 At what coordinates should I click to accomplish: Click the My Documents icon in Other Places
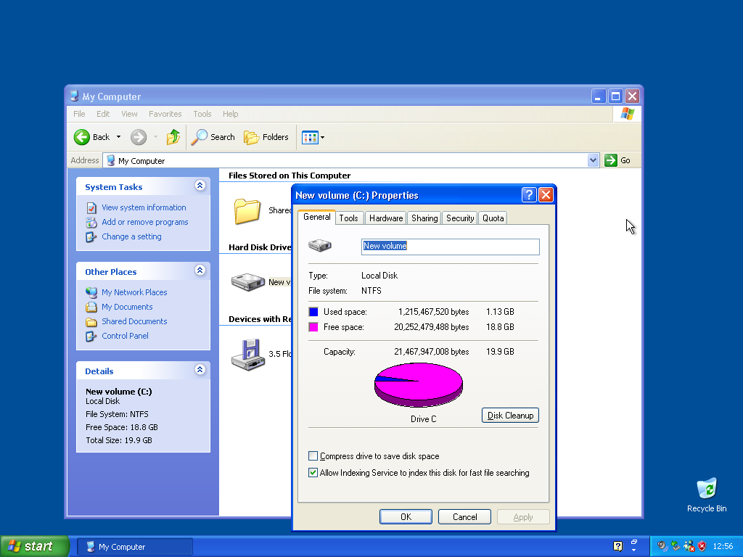[x=91, y=307]
